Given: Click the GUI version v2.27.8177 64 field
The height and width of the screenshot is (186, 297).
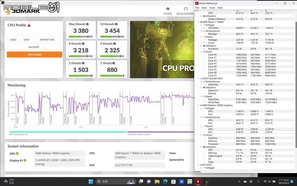Looking at the screenshot, I should click(x=139, y=165).
